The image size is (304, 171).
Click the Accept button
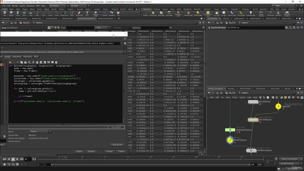109,151
